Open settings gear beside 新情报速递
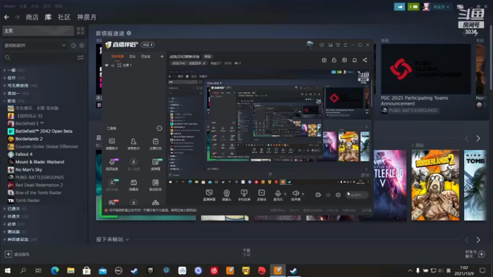 point(129,33)
